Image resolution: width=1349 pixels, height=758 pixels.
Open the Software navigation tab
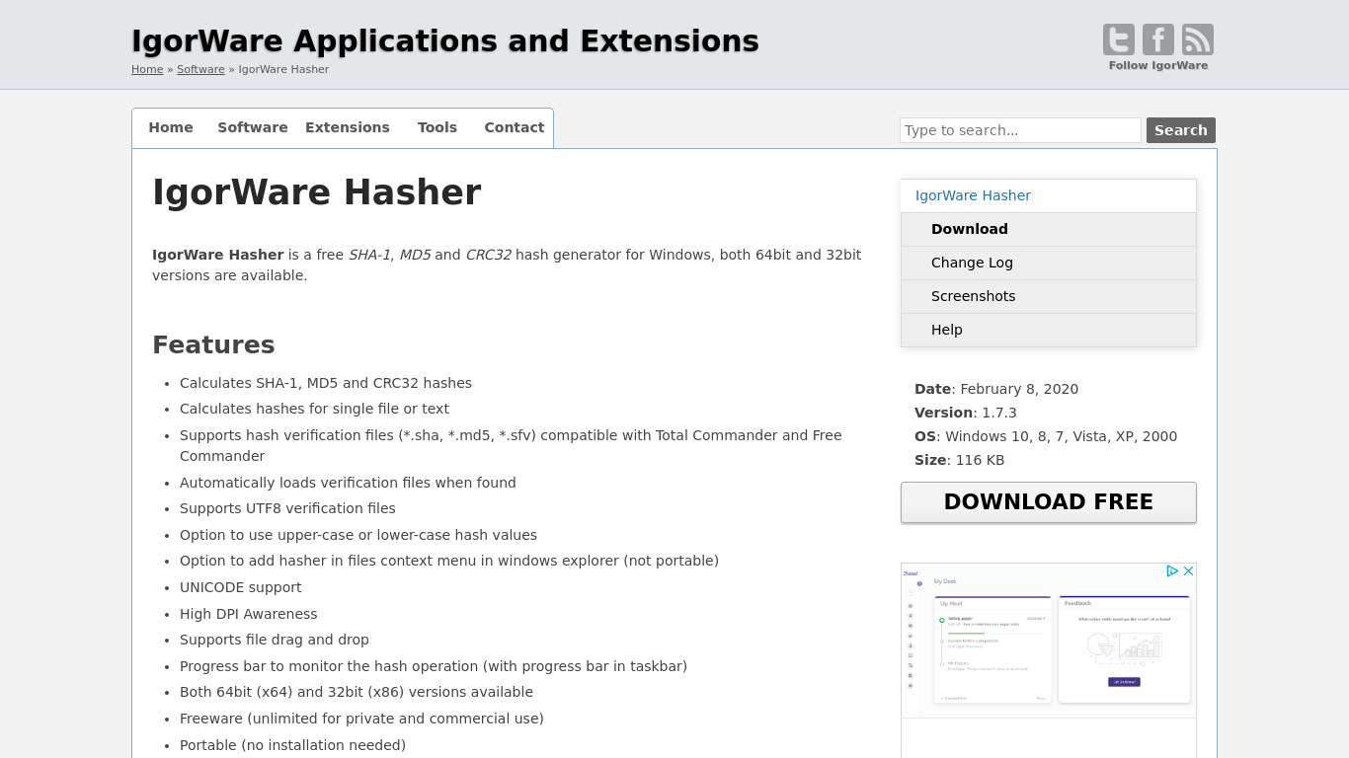(253, 127)
